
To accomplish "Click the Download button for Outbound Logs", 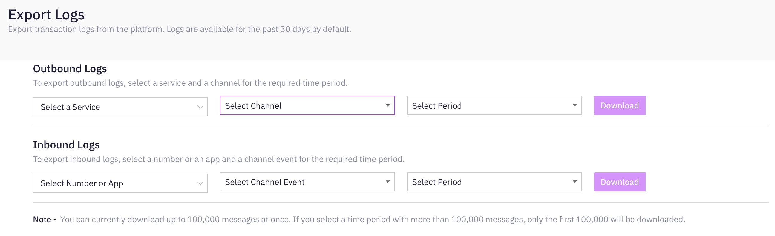I will click(619, 105).
